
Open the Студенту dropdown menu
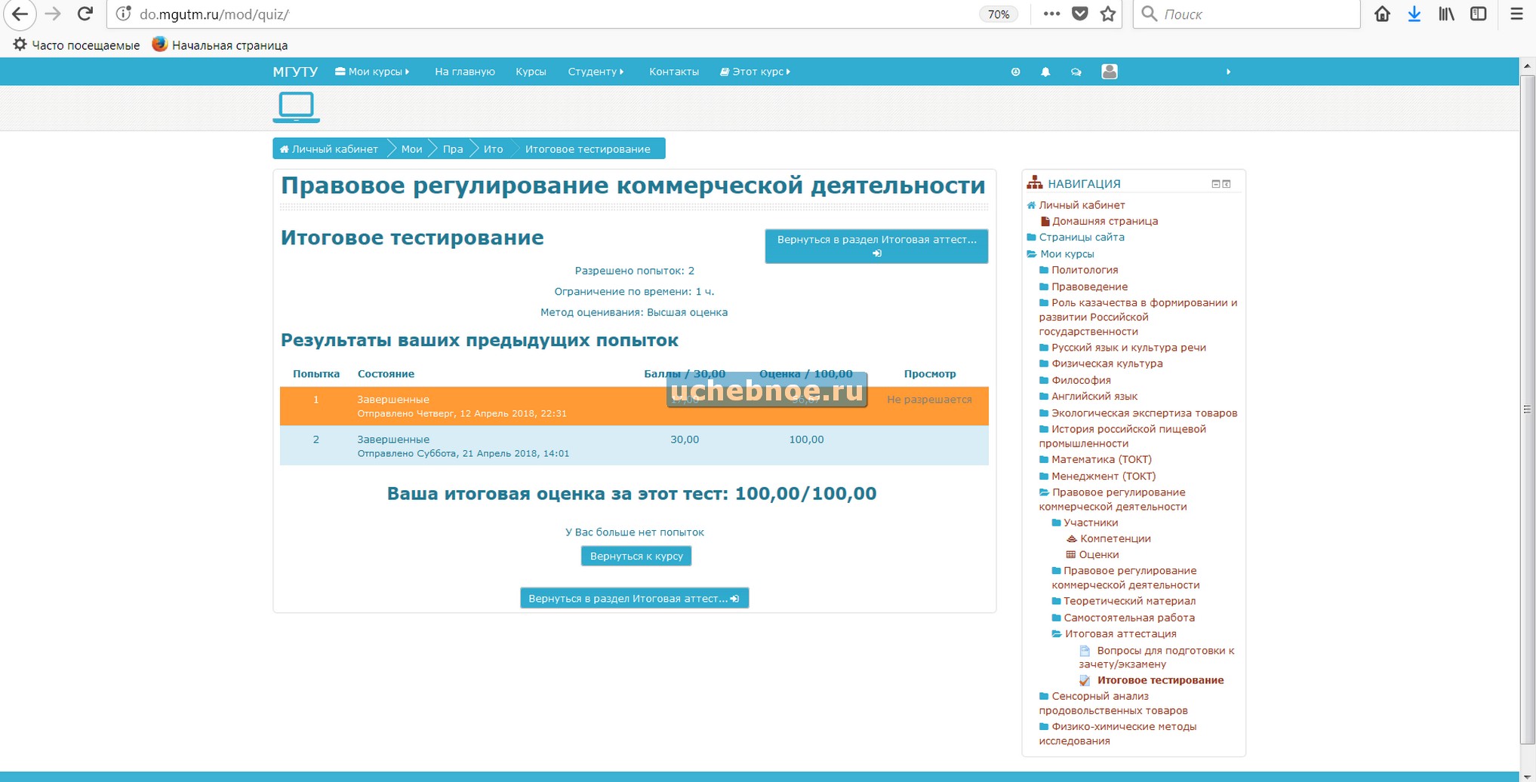[596, 72]
